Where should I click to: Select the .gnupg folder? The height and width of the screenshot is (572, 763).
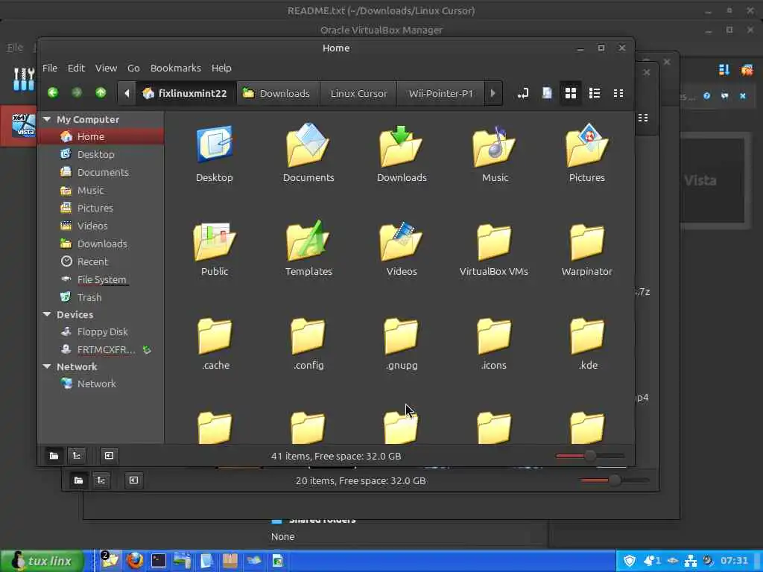point(402,343)
